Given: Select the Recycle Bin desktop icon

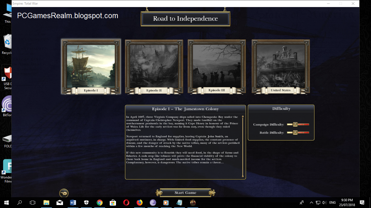Looking at the screenshot, I should pyautogui.click(x=7, y=44).
